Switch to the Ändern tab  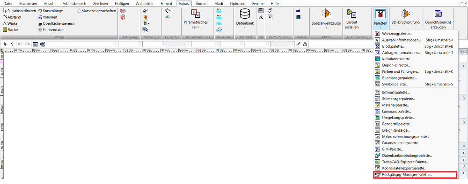[202, 4]
